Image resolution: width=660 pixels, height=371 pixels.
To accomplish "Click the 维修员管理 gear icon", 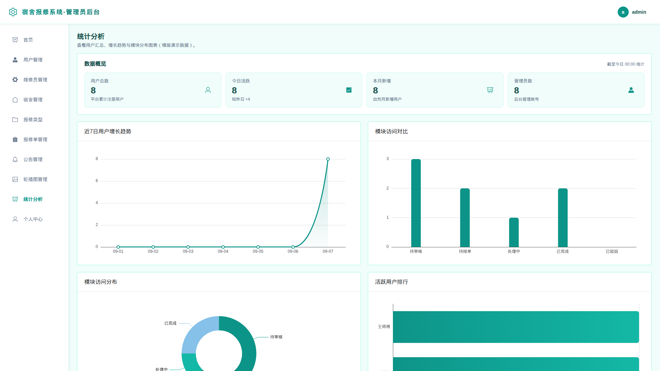I will point(15,80).
